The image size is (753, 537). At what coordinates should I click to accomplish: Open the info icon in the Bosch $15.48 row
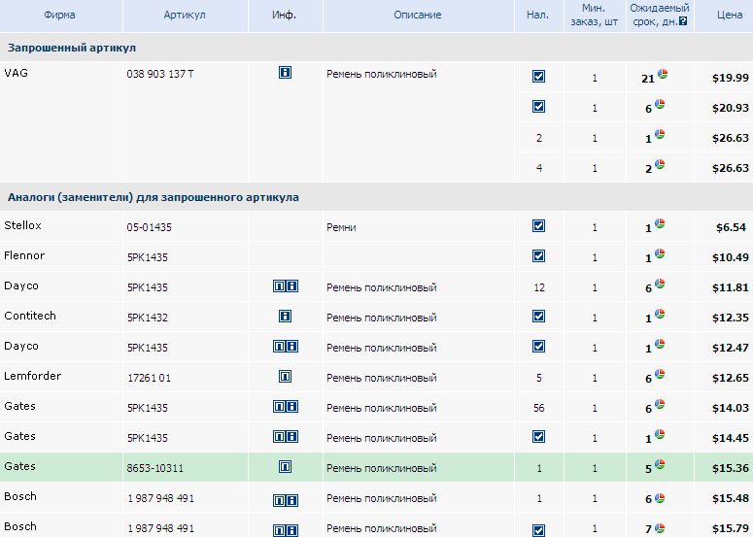(292, 500)
